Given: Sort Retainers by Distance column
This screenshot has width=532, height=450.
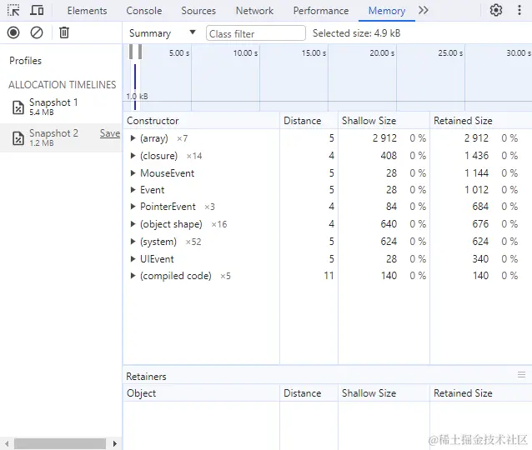Looking at the screenshot, I should tap(309, 393).
